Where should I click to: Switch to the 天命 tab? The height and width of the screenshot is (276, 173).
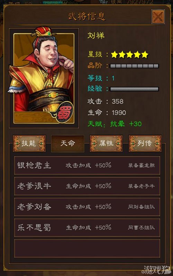[x=67, y=144]
